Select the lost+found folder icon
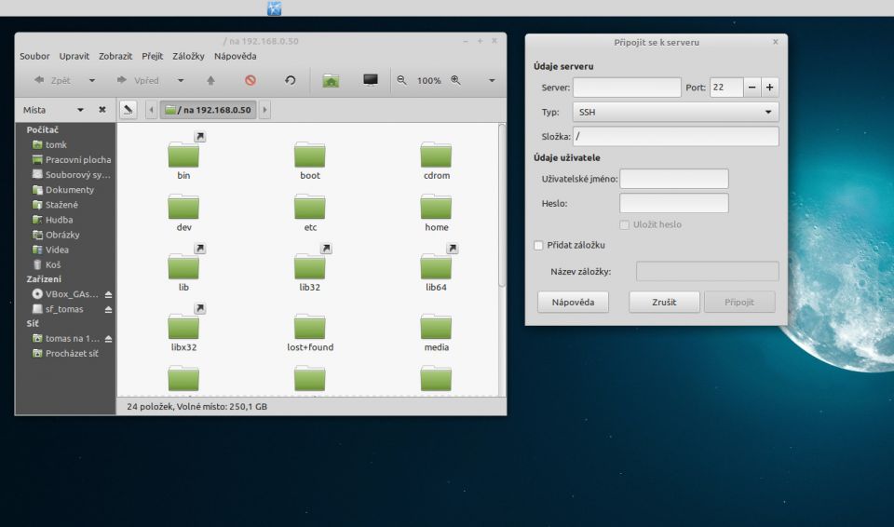894x527 pixels. point(309,326)
